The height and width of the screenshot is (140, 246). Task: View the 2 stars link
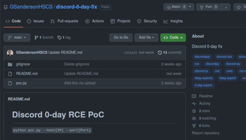(x=204, y=111)
